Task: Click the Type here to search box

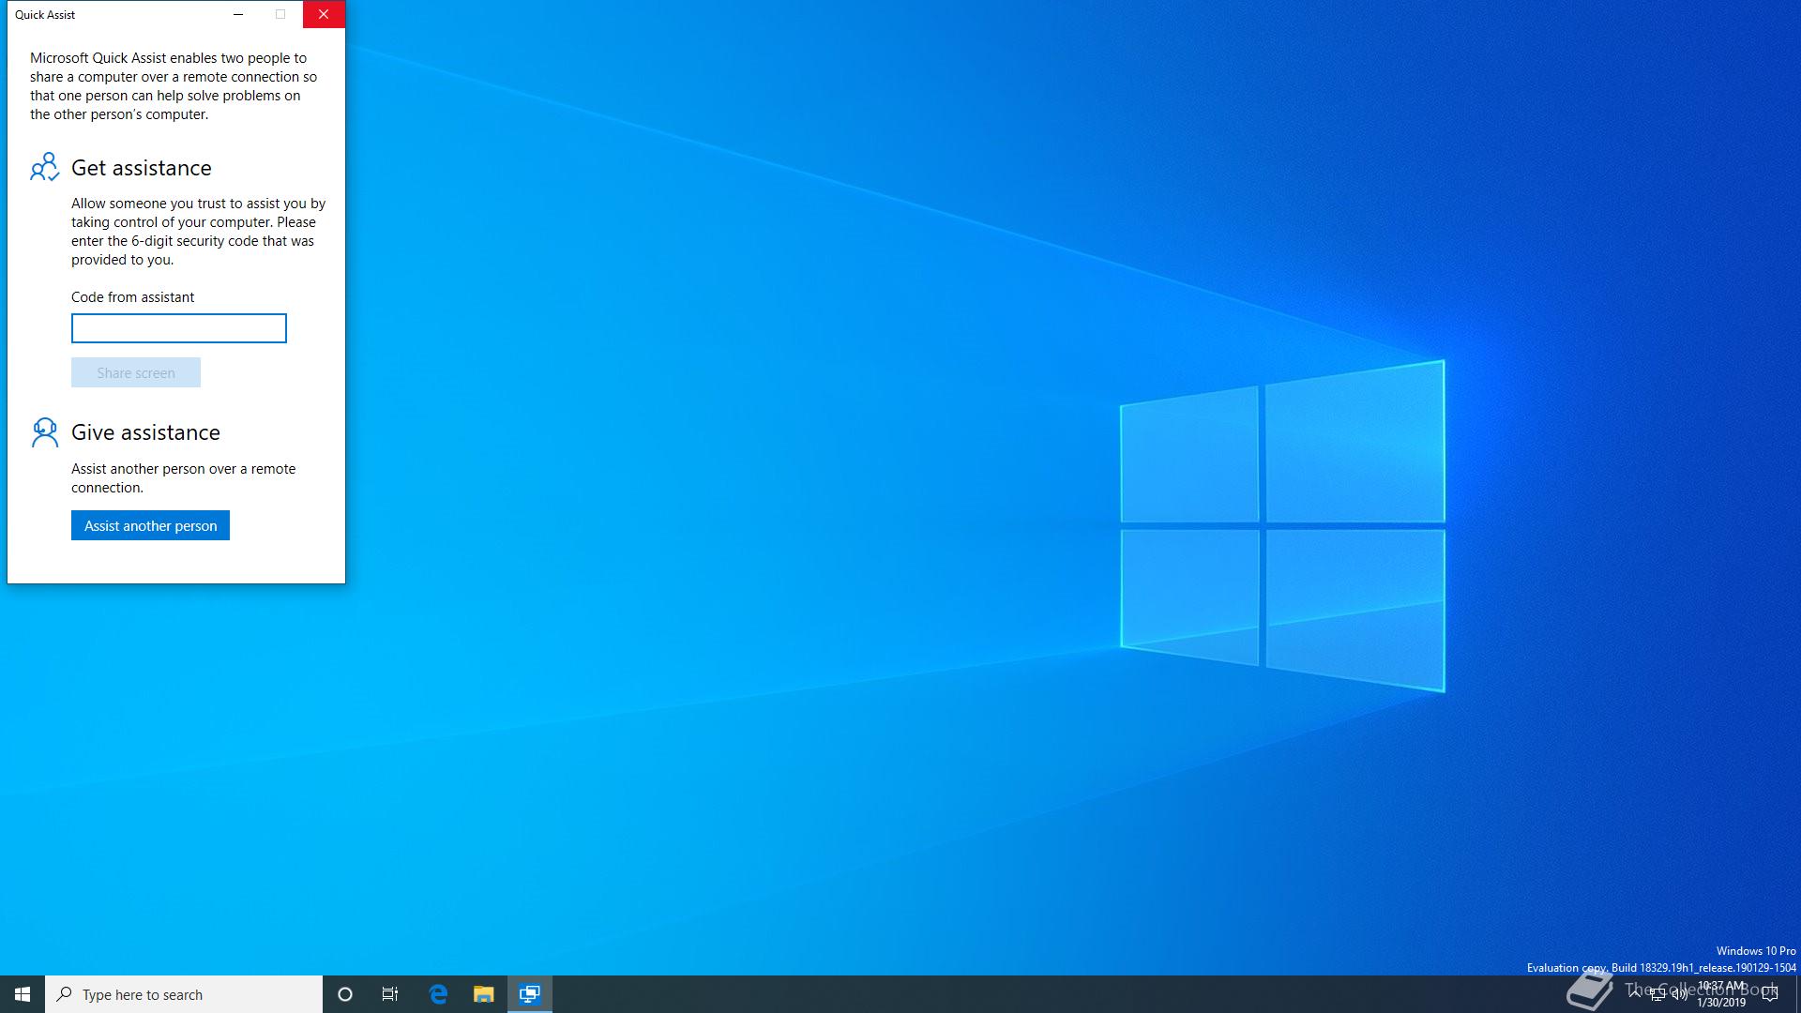Action: coord(184,994)
